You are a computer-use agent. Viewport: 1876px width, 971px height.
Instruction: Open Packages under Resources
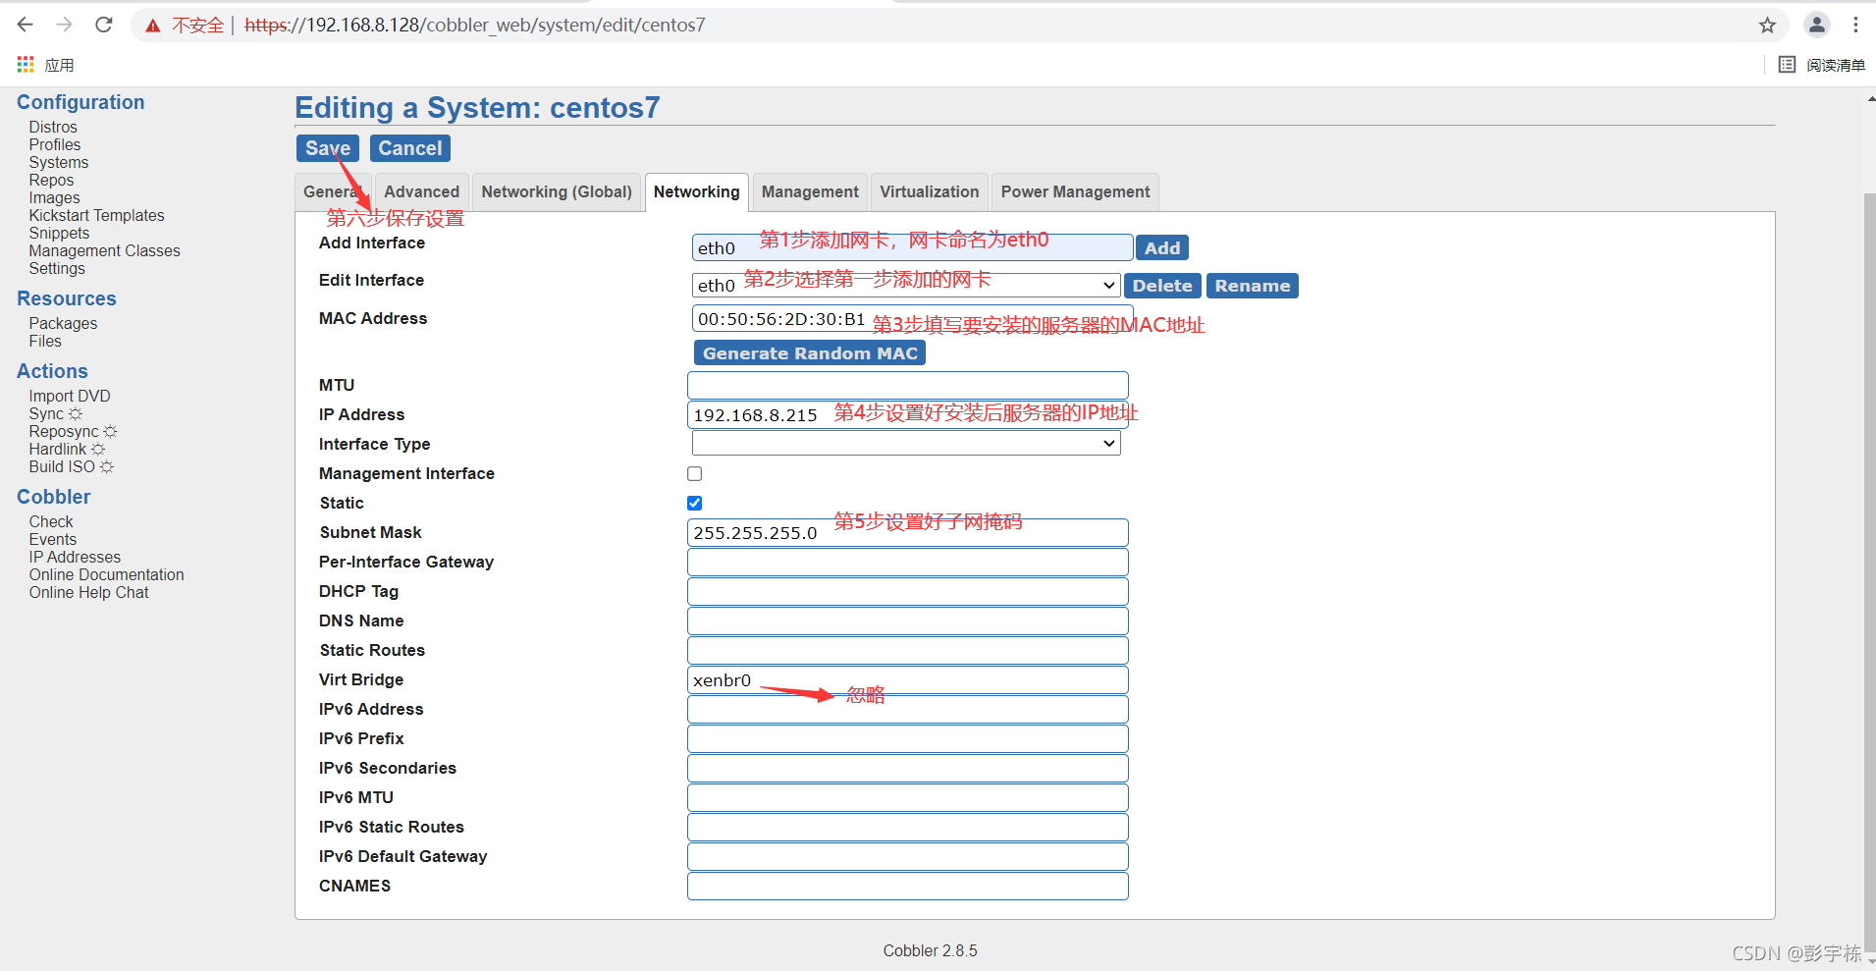[x=63, y=324]
